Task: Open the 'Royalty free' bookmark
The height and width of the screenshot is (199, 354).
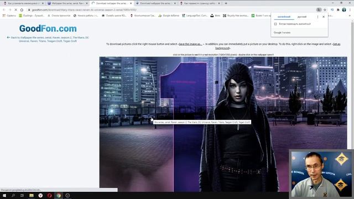Action: 236,15
